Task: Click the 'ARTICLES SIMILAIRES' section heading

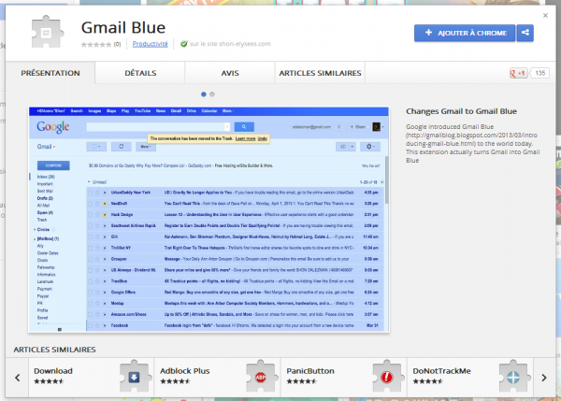Action: [x=54, y=350]
